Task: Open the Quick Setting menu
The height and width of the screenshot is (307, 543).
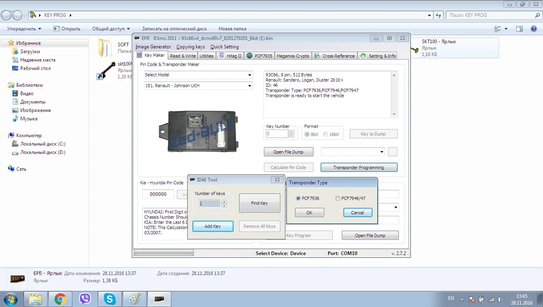Action: 224,47
